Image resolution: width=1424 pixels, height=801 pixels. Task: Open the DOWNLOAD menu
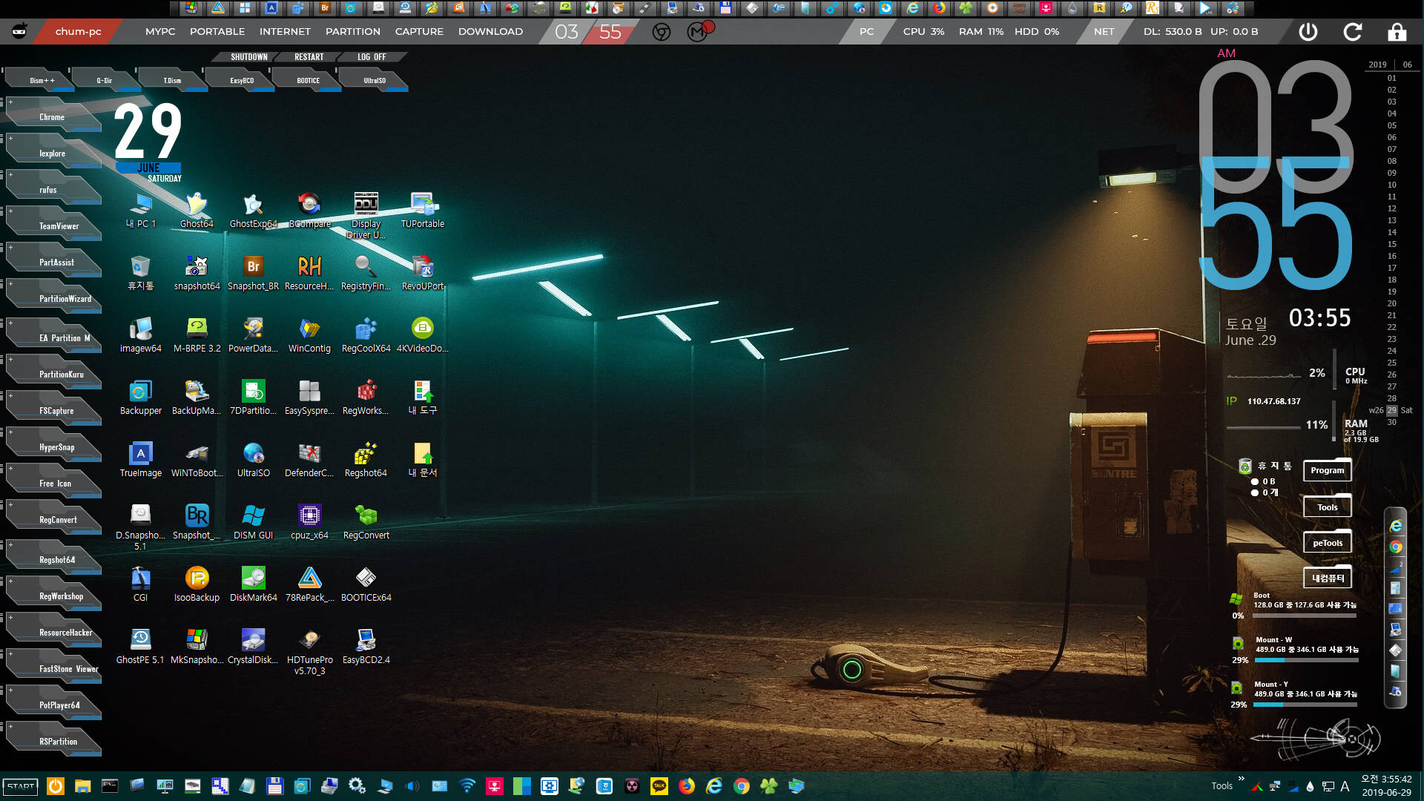(x=490, y=32)
